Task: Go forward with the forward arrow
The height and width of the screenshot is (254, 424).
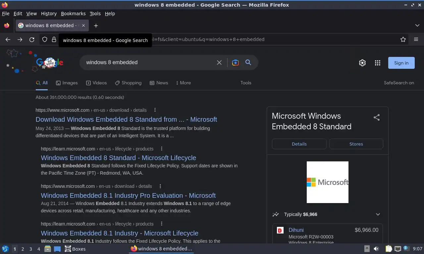Action: tap(20, 39)
